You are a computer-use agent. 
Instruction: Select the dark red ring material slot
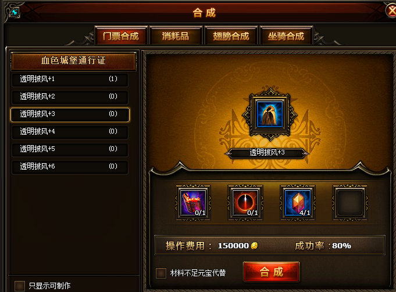pyautogui.click(x=245, y=203)
